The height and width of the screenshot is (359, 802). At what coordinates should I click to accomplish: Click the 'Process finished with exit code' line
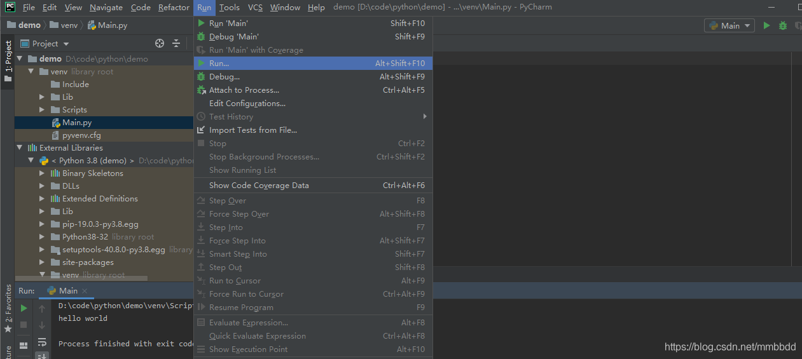(126, 344)
